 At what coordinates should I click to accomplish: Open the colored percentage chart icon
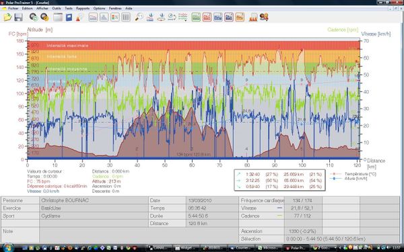click(x=115, y=17)
